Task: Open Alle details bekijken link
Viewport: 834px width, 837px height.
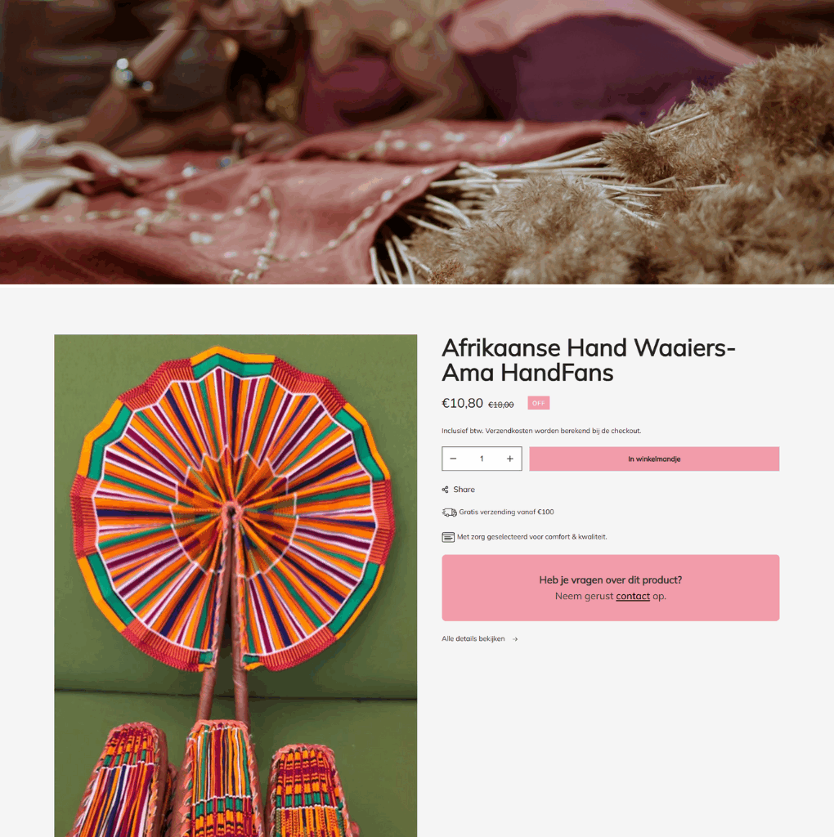Action: pyautogui.click(x=473, y=638)
